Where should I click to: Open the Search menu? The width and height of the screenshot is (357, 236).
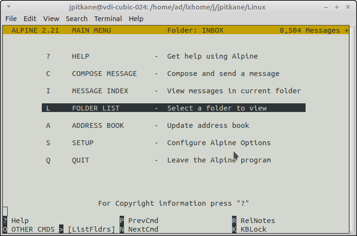click(x=76, y=19)
